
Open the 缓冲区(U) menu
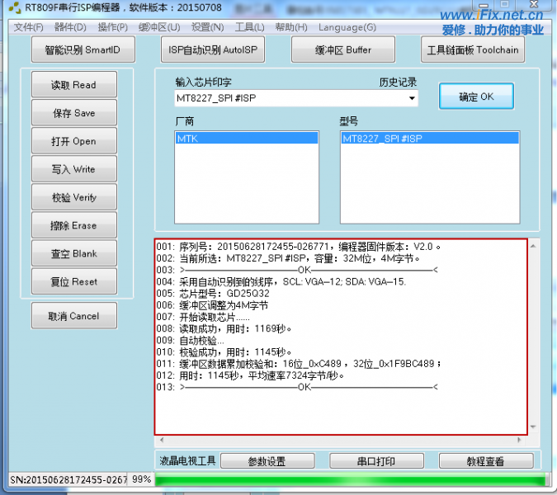pos(159,27)
